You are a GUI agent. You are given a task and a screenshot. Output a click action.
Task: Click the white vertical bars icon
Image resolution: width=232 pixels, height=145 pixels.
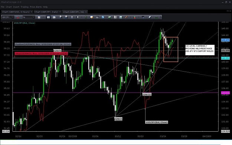(x=115, y=17)
